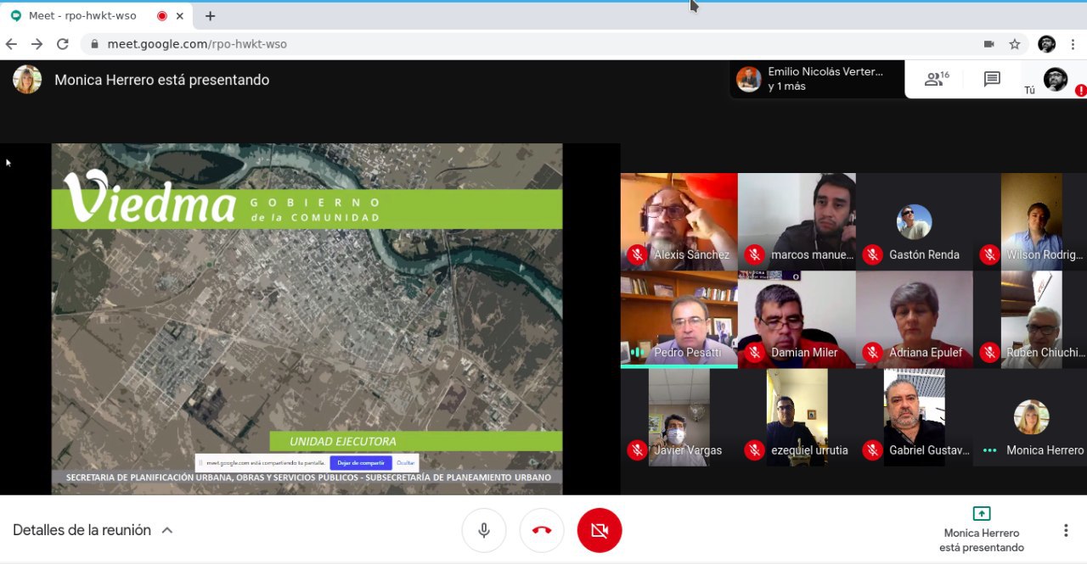
Task: Click the Emilio Nicolás Verter notification
Action: pyautogui.click(x=816, y=79)
